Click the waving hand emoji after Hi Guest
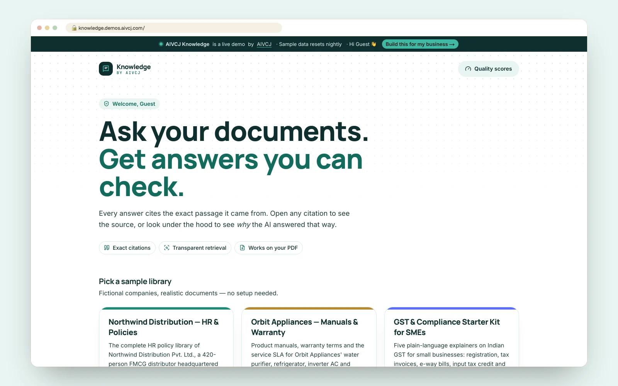618x386 pixels. (374, 44)
